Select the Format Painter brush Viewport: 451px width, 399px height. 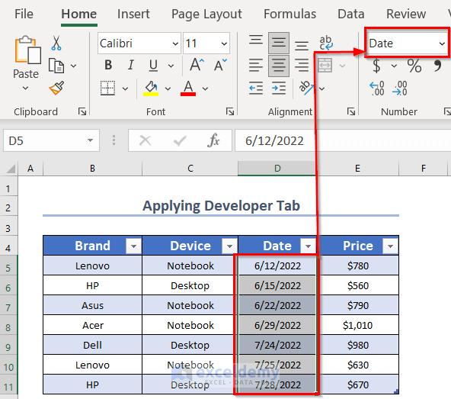point(56,88)
